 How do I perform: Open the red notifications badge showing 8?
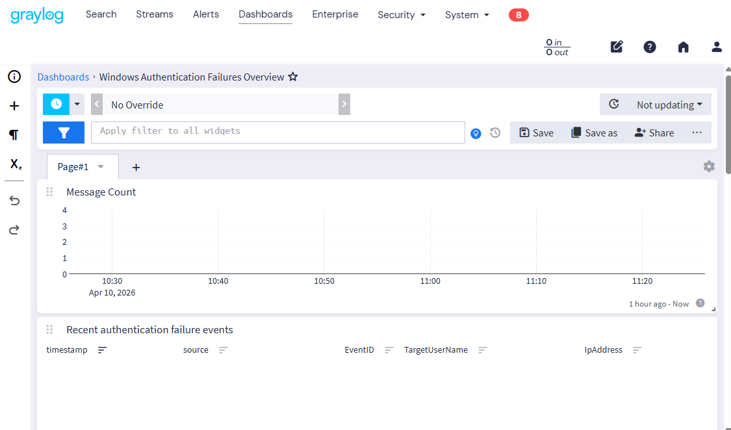tap(519, 15)
